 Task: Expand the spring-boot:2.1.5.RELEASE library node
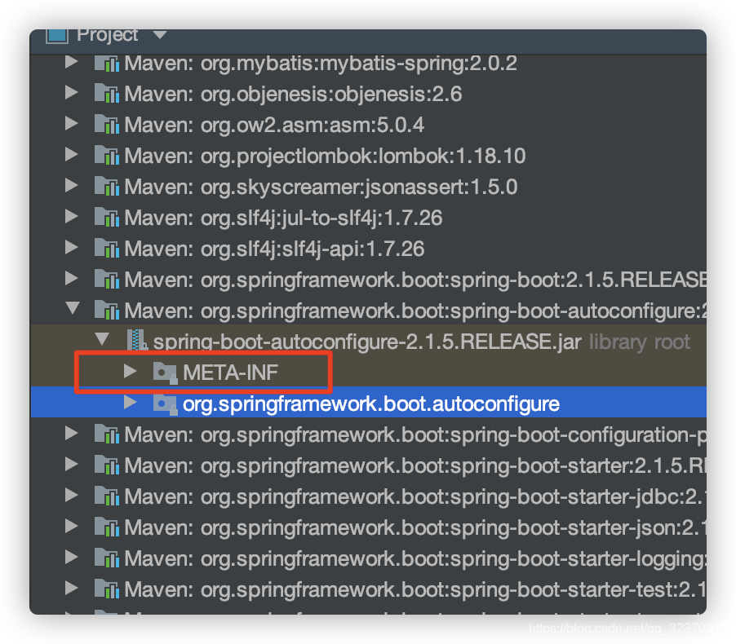click(71, 279)
